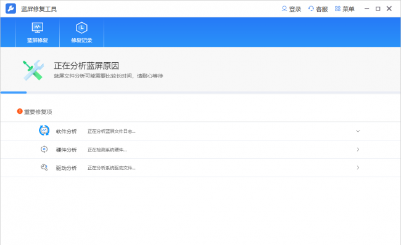Expand the 驱动分析 row arrow

click(x=358, y=167)
